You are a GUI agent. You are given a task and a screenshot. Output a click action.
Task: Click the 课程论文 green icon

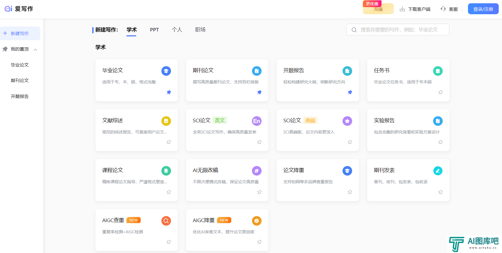point(166,171)
